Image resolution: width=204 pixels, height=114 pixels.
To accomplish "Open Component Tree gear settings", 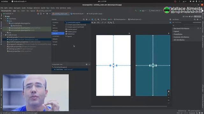I will click(x=86, y=64).
